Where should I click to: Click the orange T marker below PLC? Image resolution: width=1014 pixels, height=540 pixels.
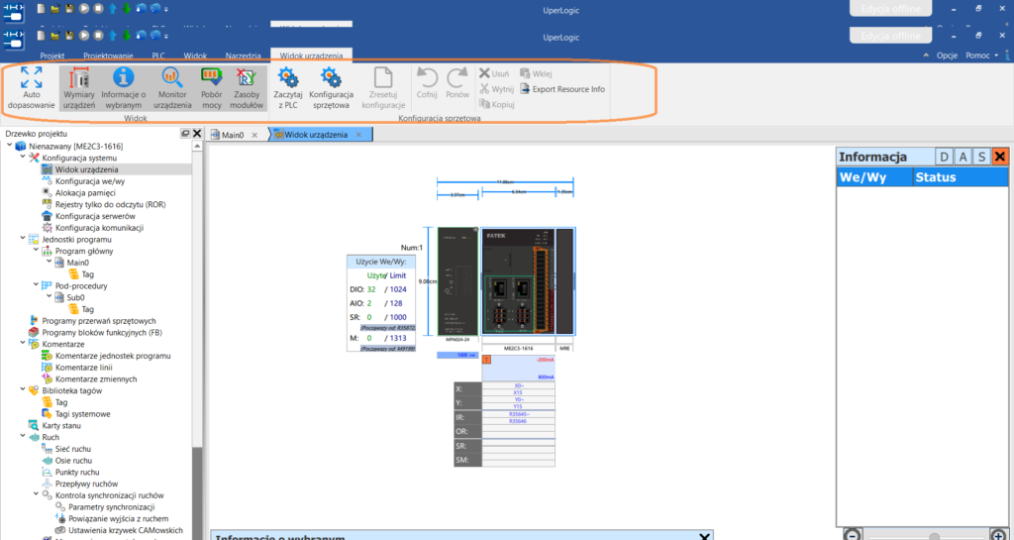coord(486,360)
